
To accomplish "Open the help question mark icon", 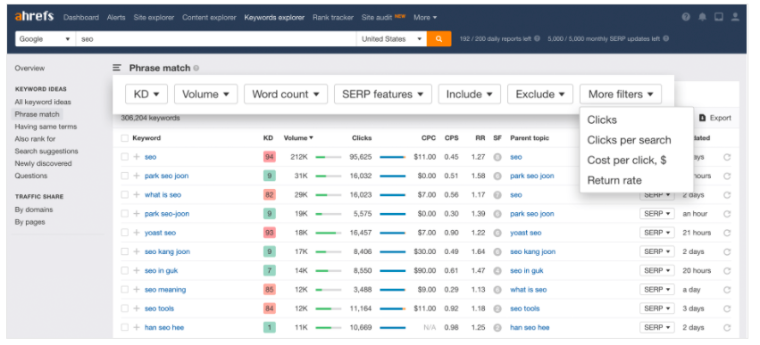I will coord(685,17).
